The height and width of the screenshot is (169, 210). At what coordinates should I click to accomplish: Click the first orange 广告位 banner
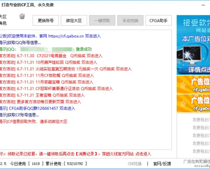193,85
